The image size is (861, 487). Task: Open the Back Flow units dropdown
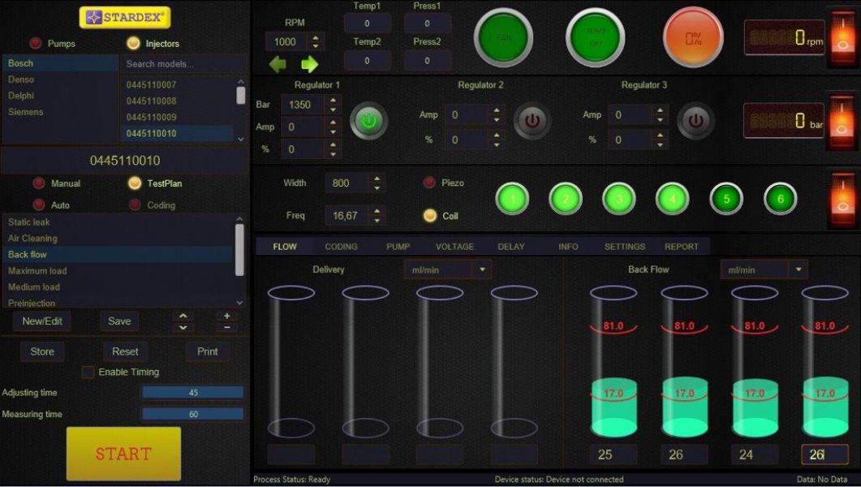tap(799, 269)
